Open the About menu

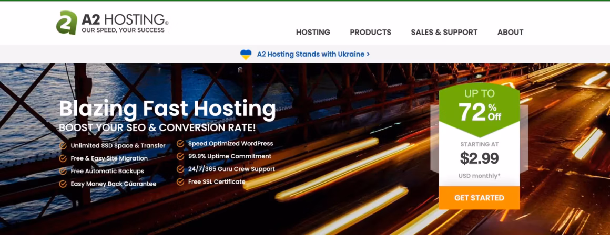pyautogui.click(x=510, y=33)
